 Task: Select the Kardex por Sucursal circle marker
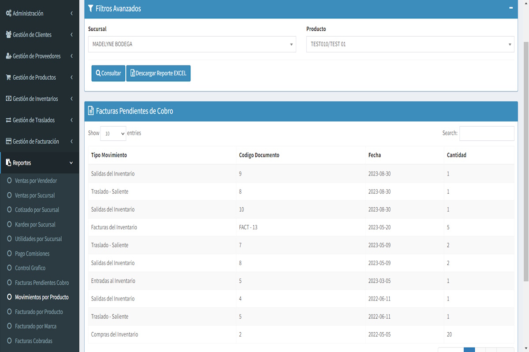(10, 224)
